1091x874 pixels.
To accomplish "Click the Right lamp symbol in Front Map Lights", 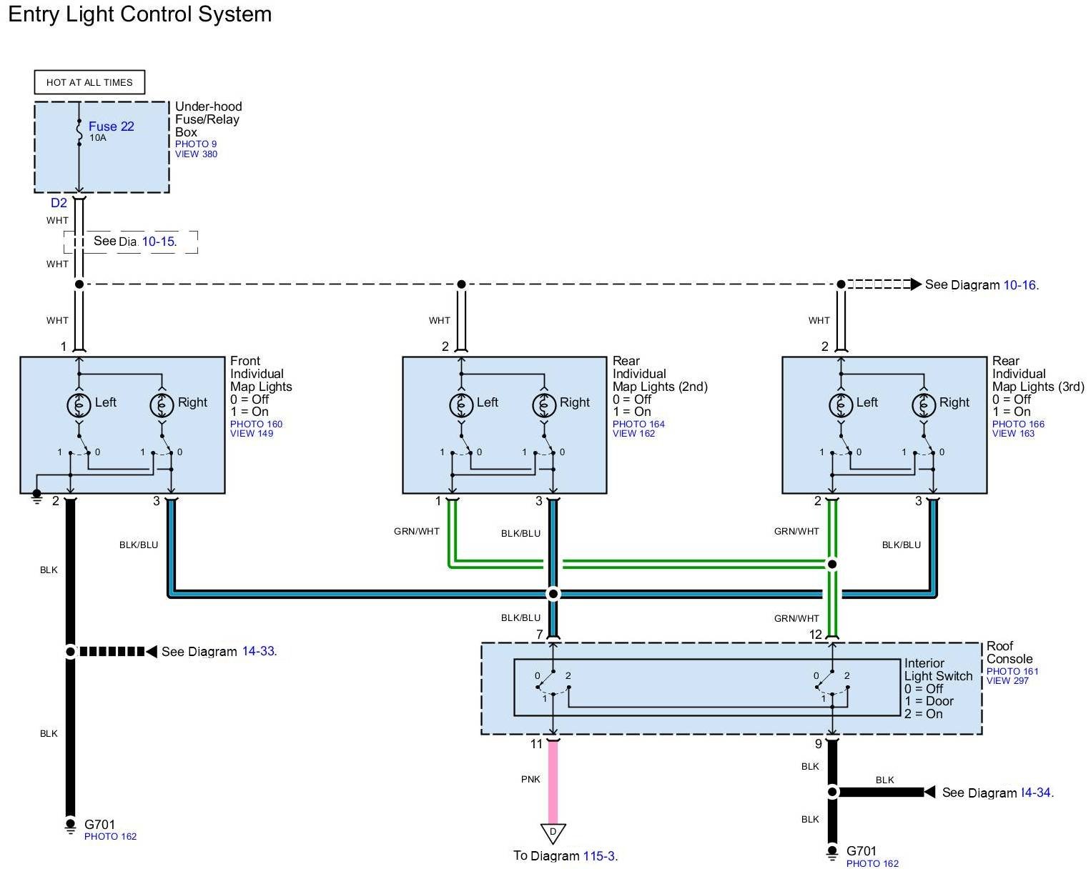I will pos(162,405).
